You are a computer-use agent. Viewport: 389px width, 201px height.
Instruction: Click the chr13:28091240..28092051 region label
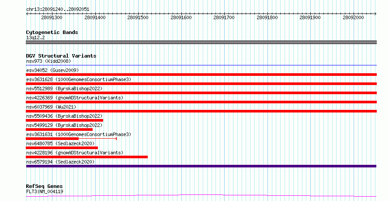58,9
